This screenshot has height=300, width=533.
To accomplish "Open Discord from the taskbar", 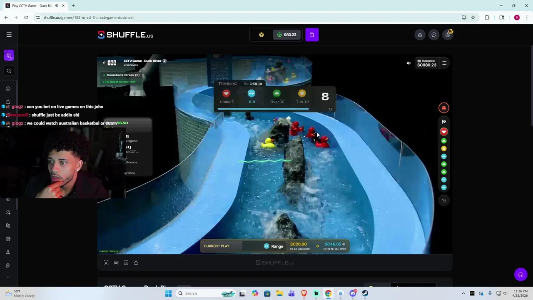I will pos(353,293).
